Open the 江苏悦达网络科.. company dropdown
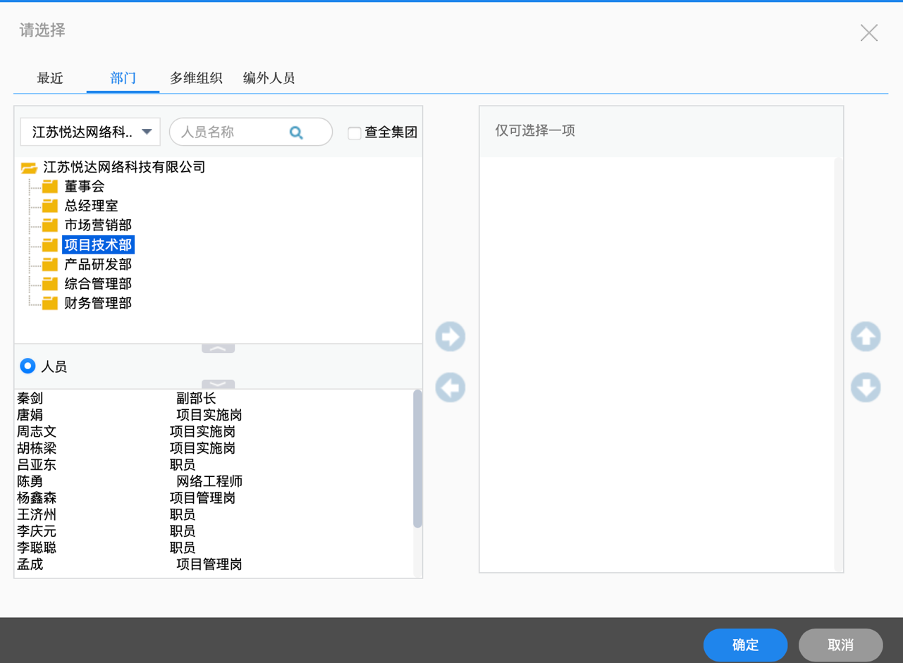Image resolution: width=903 pixels, height=663 pixels. [x=90, y=132]
